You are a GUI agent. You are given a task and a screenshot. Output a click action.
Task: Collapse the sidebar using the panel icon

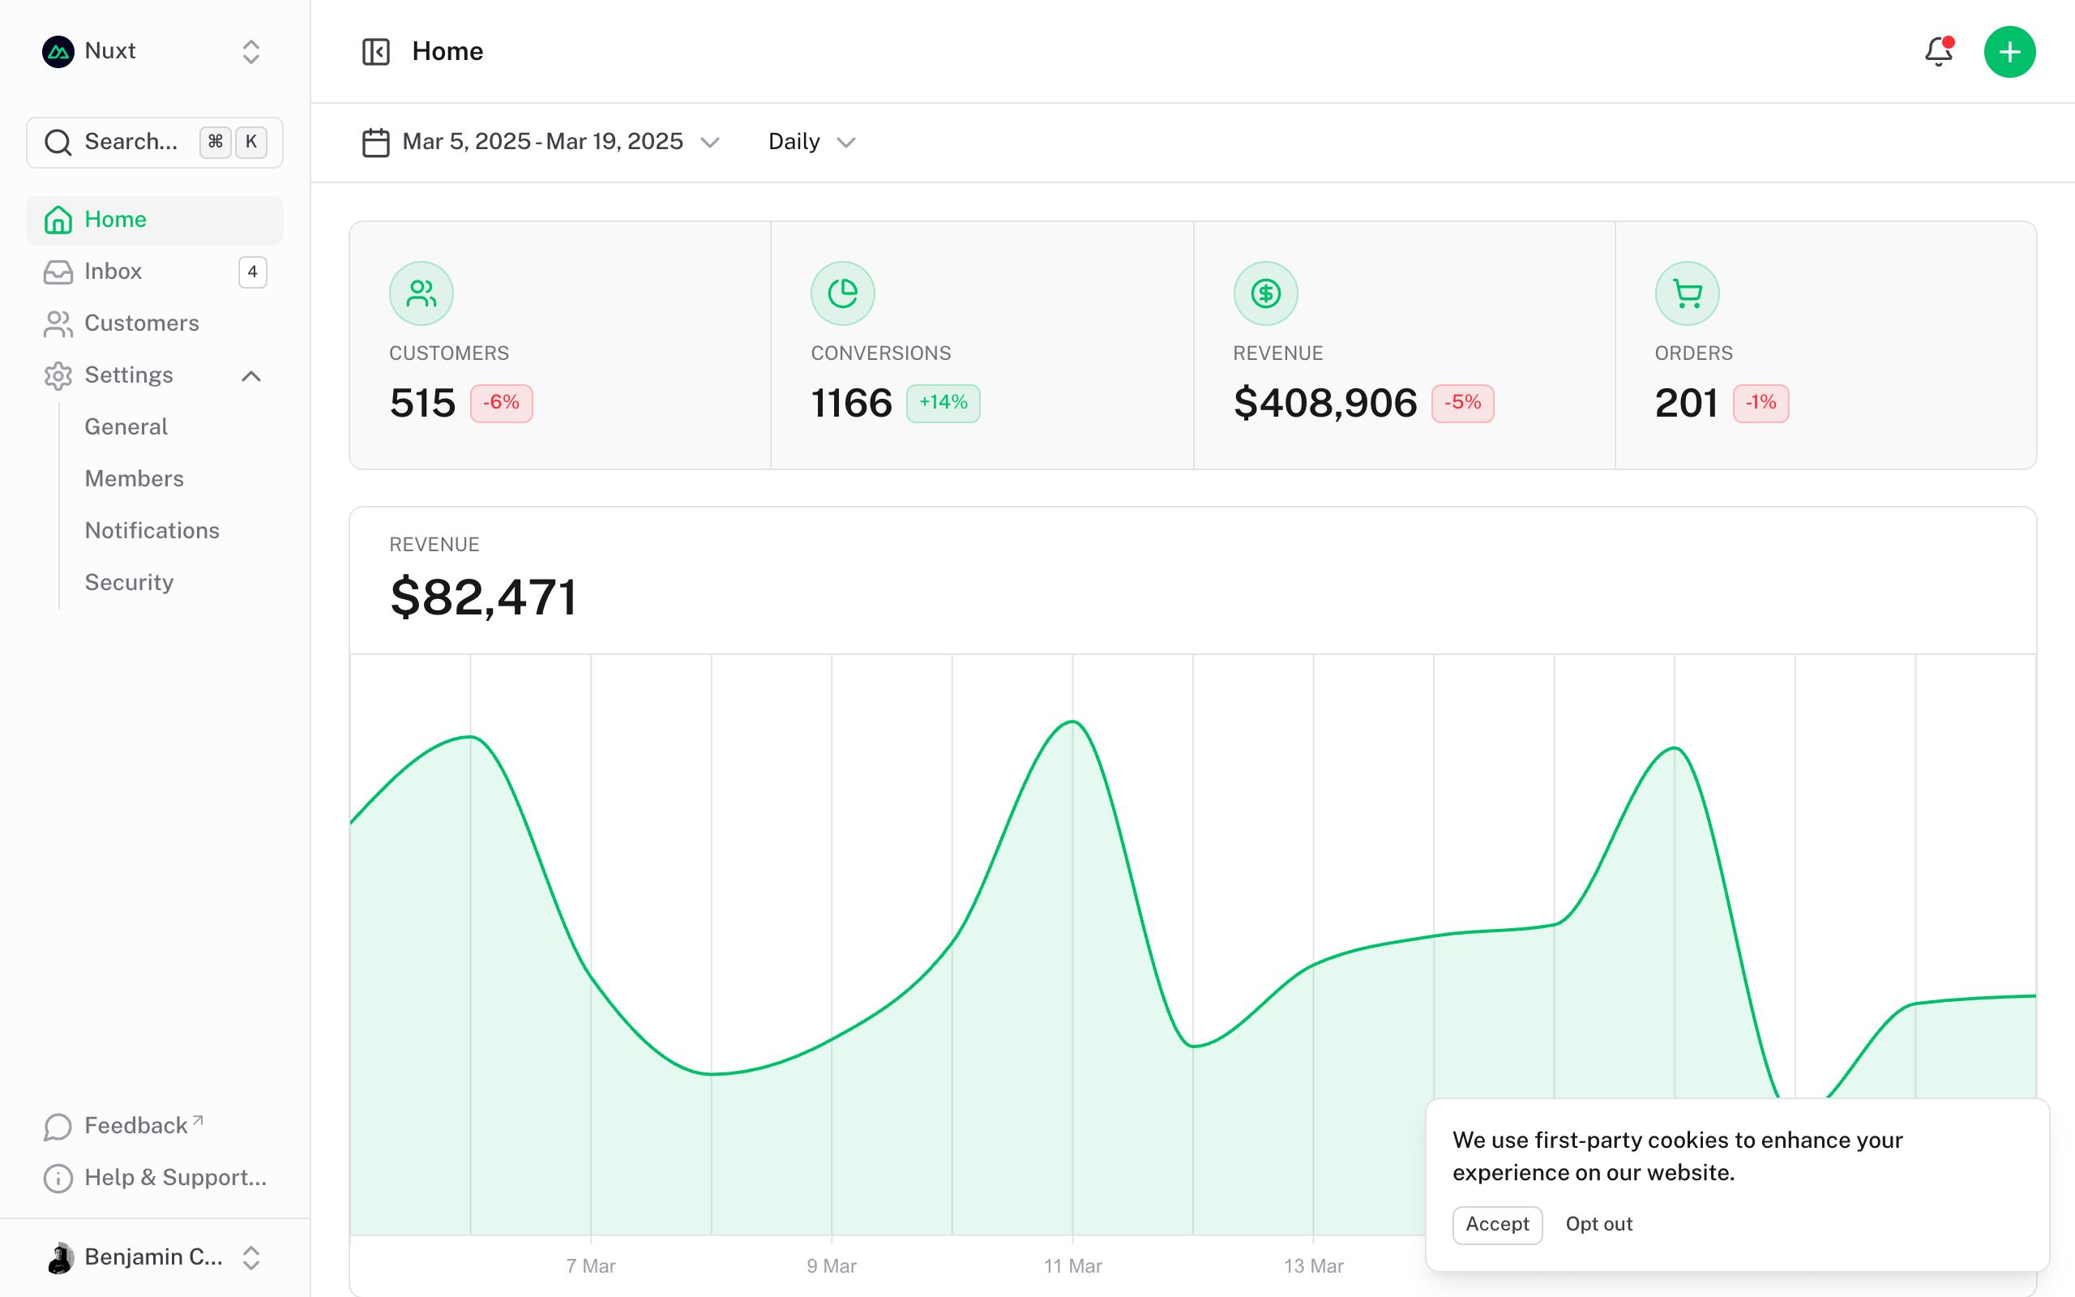pos(375,53)
